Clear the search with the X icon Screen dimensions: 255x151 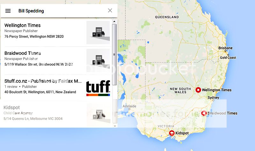coord(110,11)
